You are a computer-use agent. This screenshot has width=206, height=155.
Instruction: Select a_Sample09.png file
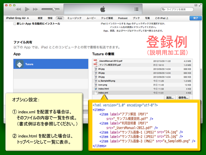(143, 80)
